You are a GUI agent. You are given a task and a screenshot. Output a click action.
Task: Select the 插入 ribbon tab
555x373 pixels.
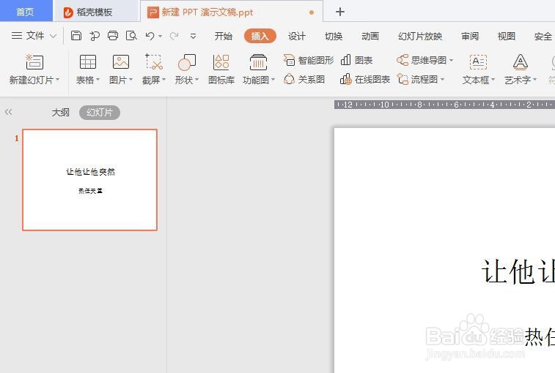(260, 36)
